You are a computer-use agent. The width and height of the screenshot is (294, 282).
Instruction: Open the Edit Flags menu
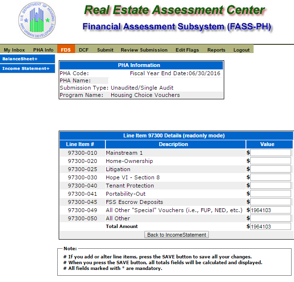(x=187, y=50)
